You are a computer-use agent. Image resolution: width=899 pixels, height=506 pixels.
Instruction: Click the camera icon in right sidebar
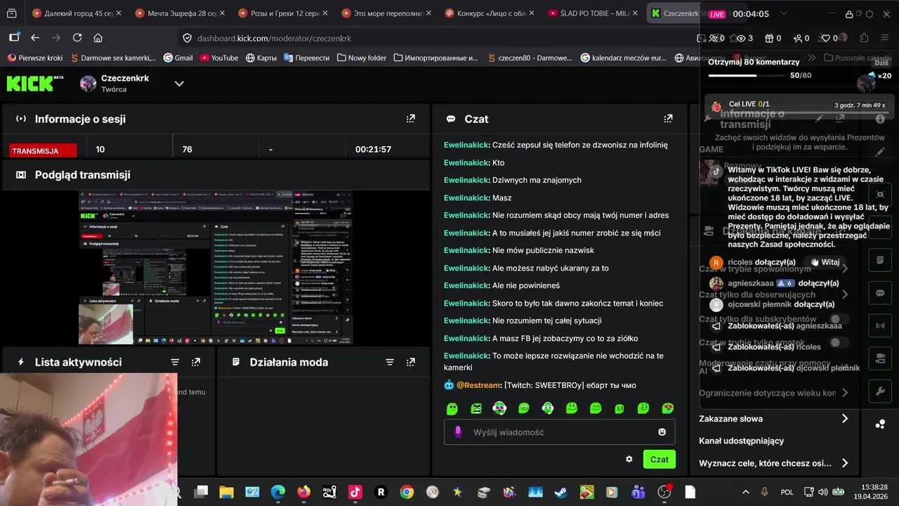pyautogui.click(x=880, y=358)
